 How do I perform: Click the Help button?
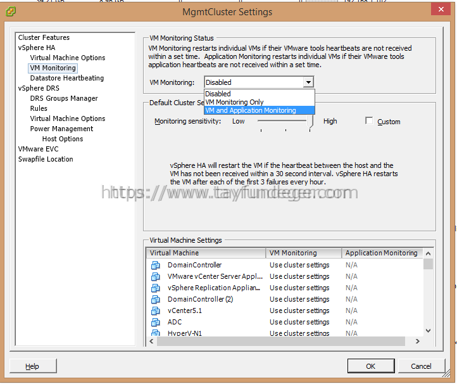(33, 366)
